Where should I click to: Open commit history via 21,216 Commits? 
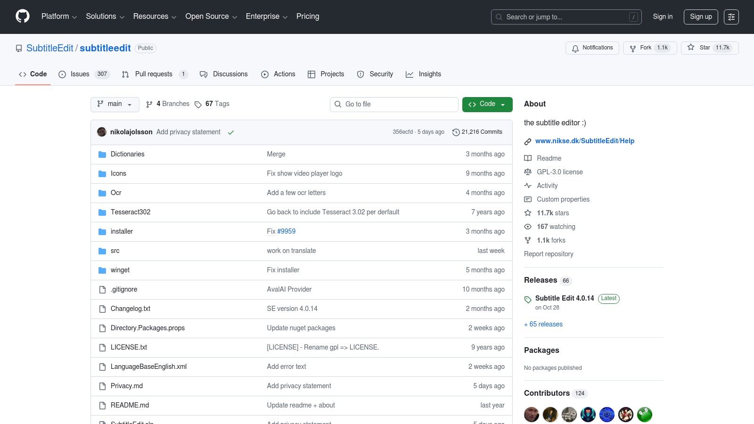pyautogui.click(x=477, y=132)
